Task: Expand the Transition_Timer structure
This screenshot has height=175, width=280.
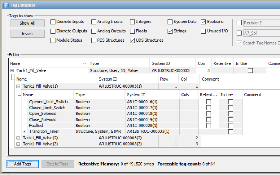Action: coord(25,132)
